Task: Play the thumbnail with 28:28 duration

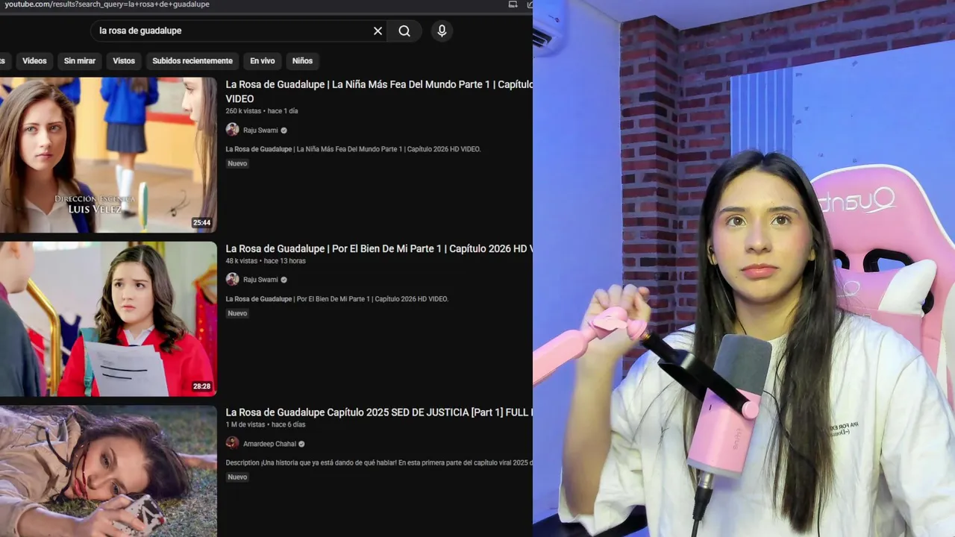Action: tap(108, 319)
